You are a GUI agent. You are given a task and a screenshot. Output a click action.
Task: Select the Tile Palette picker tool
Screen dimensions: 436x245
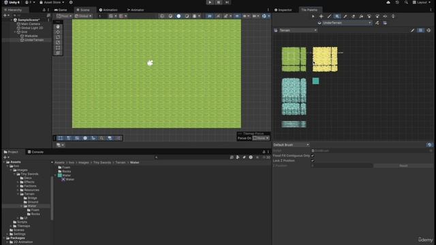click(x=345, y=16)
